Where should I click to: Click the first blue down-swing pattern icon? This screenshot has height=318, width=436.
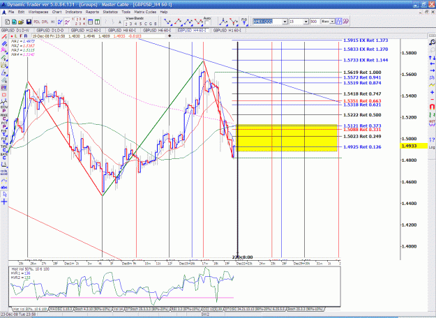coord(167,22)
